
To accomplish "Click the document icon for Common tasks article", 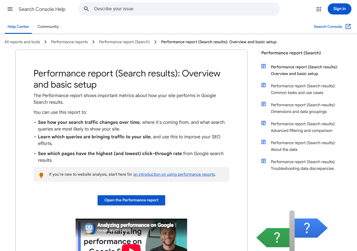I will (264, 85).
